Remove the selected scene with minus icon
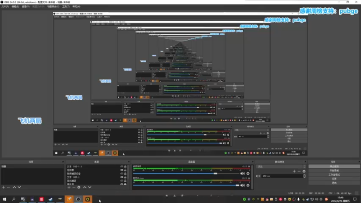The width and height of the screenshot is (361, 203). [9, 187]
